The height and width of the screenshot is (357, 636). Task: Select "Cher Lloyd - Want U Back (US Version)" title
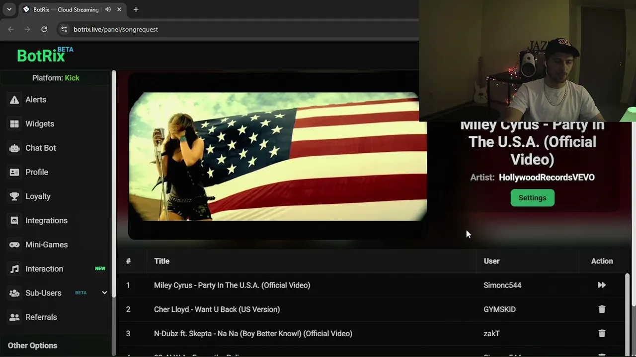click(x=217, y=309)
